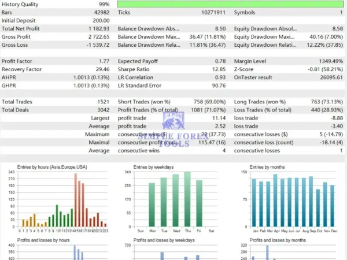
Task: Click the Thu bar in Entries by weekdays
Action: pyautogui.click(x=187, y=199)
